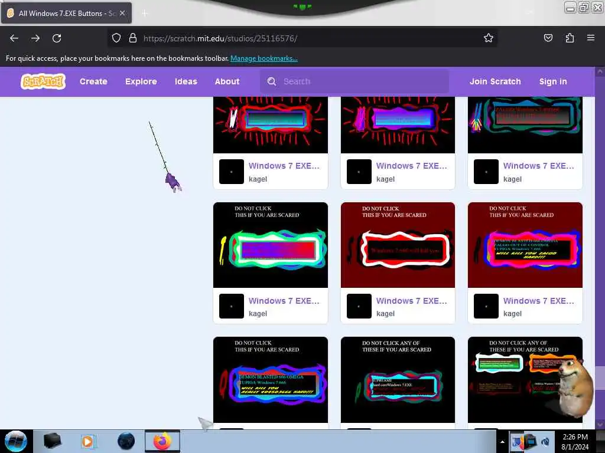Click the Manage bookmarks link
Viewport: 605px width, 453px height.
264,58
